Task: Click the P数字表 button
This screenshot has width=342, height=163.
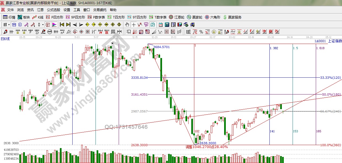Action: coord(96,17)
